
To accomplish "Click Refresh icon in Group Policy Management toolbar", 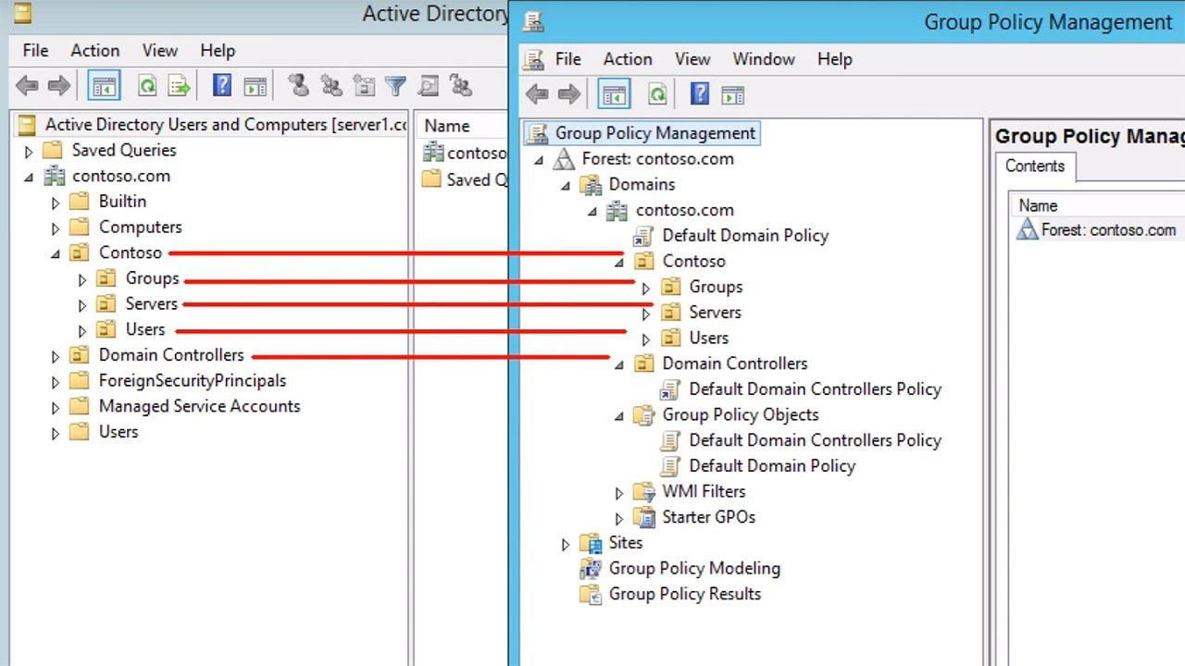I will pos(656,94).
